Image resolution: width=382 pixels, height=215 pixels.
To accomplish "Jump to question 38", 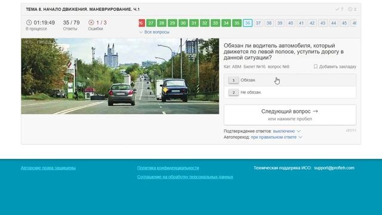I will pyautogui.click(x=269, y=23).
